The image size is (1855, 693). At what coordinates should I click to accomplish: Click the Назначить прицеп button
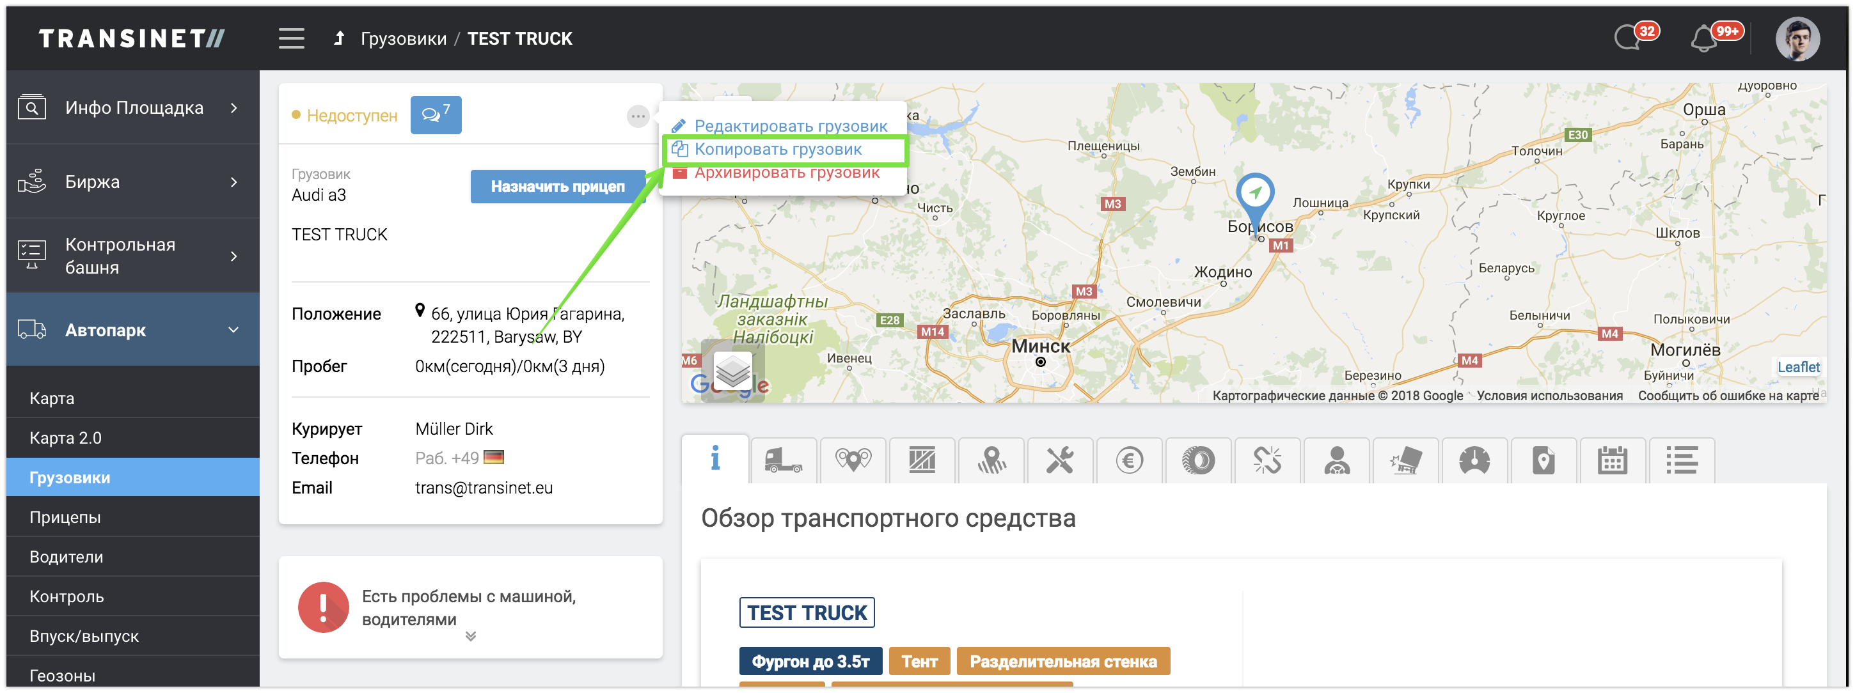coord(557,187)
